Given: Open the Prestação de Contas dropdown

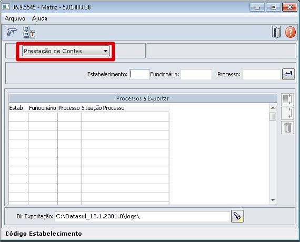Looking at the screenshot, I should click(66, 51).
